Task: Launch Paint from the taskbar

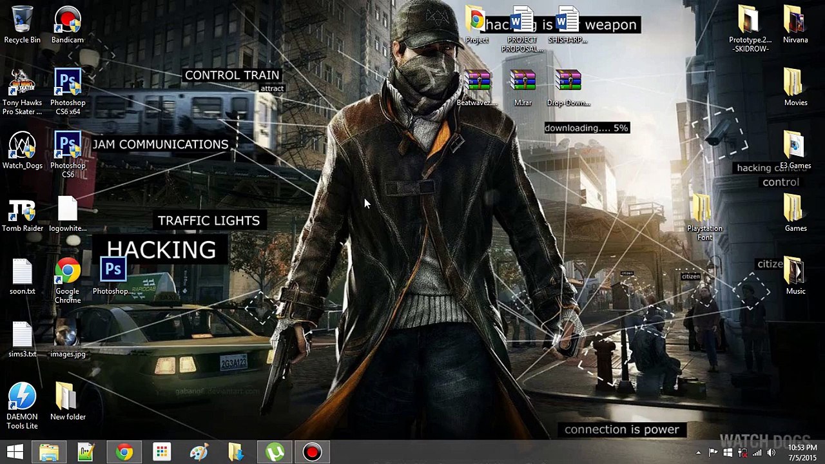Action: tap(199, 452)
